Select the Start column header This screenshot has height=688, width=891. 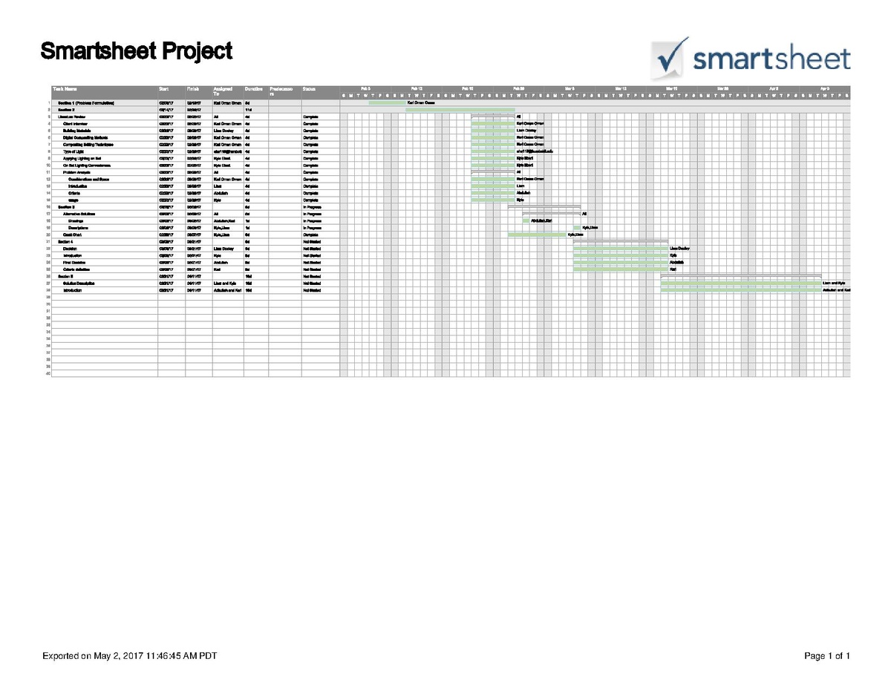point(172,92)
